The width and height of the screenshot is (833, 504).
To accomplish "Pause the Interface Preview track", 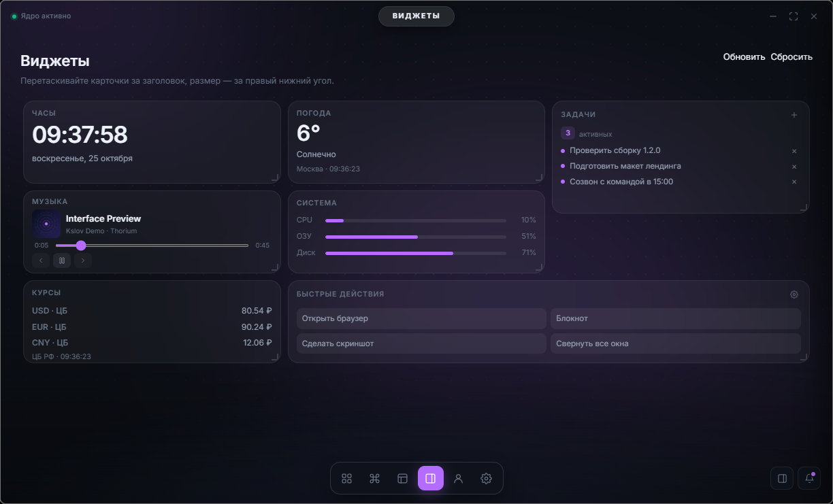I will tap(62, 260).
